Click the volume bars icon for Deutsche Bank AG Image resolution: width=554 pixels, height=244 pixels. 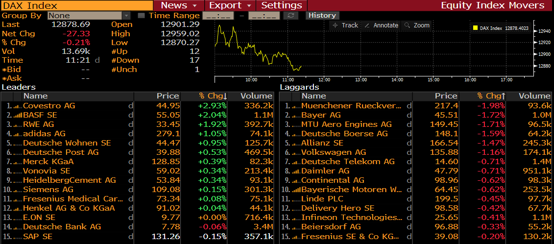pos(18,227)
